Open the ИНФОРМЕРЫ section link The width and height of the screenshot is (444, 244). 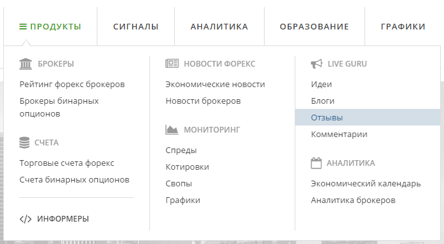coord(63,219)
